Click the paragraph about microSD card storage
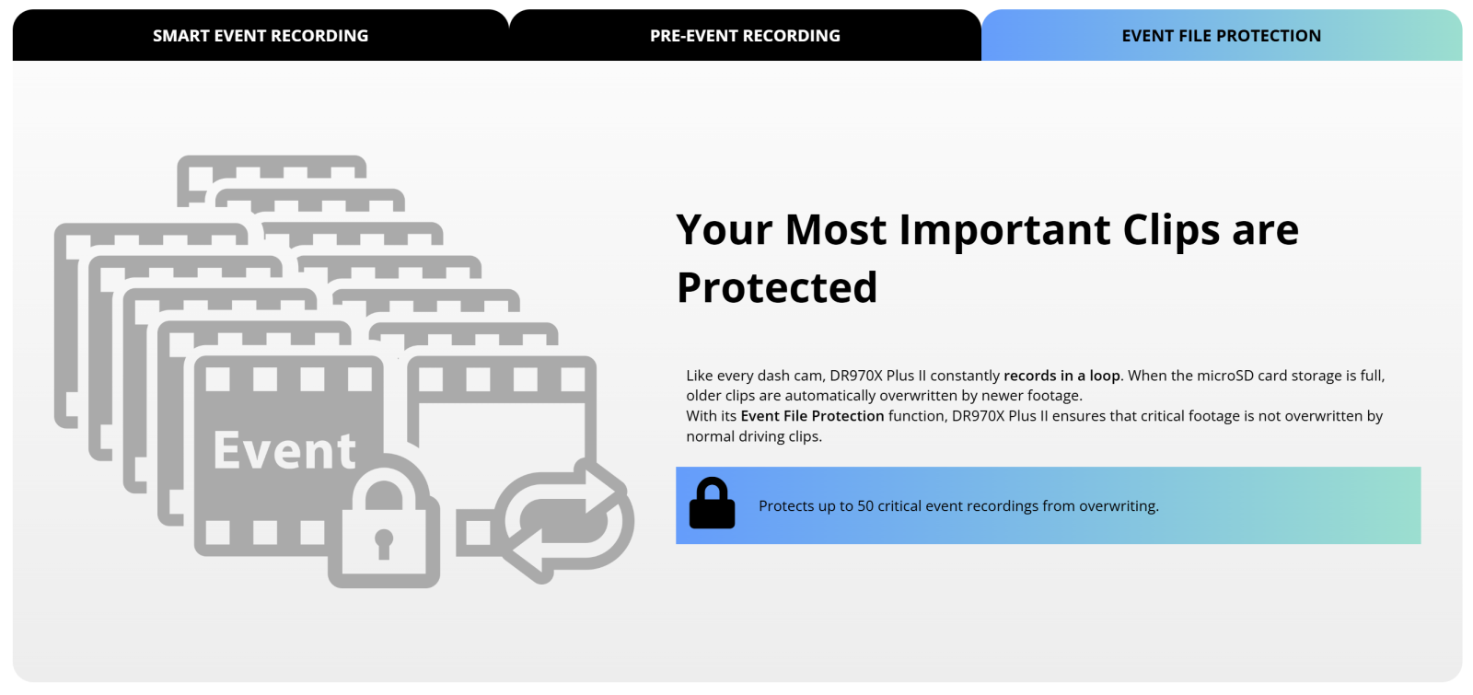Screen dimensions: 1473x695 [1035, 386]
